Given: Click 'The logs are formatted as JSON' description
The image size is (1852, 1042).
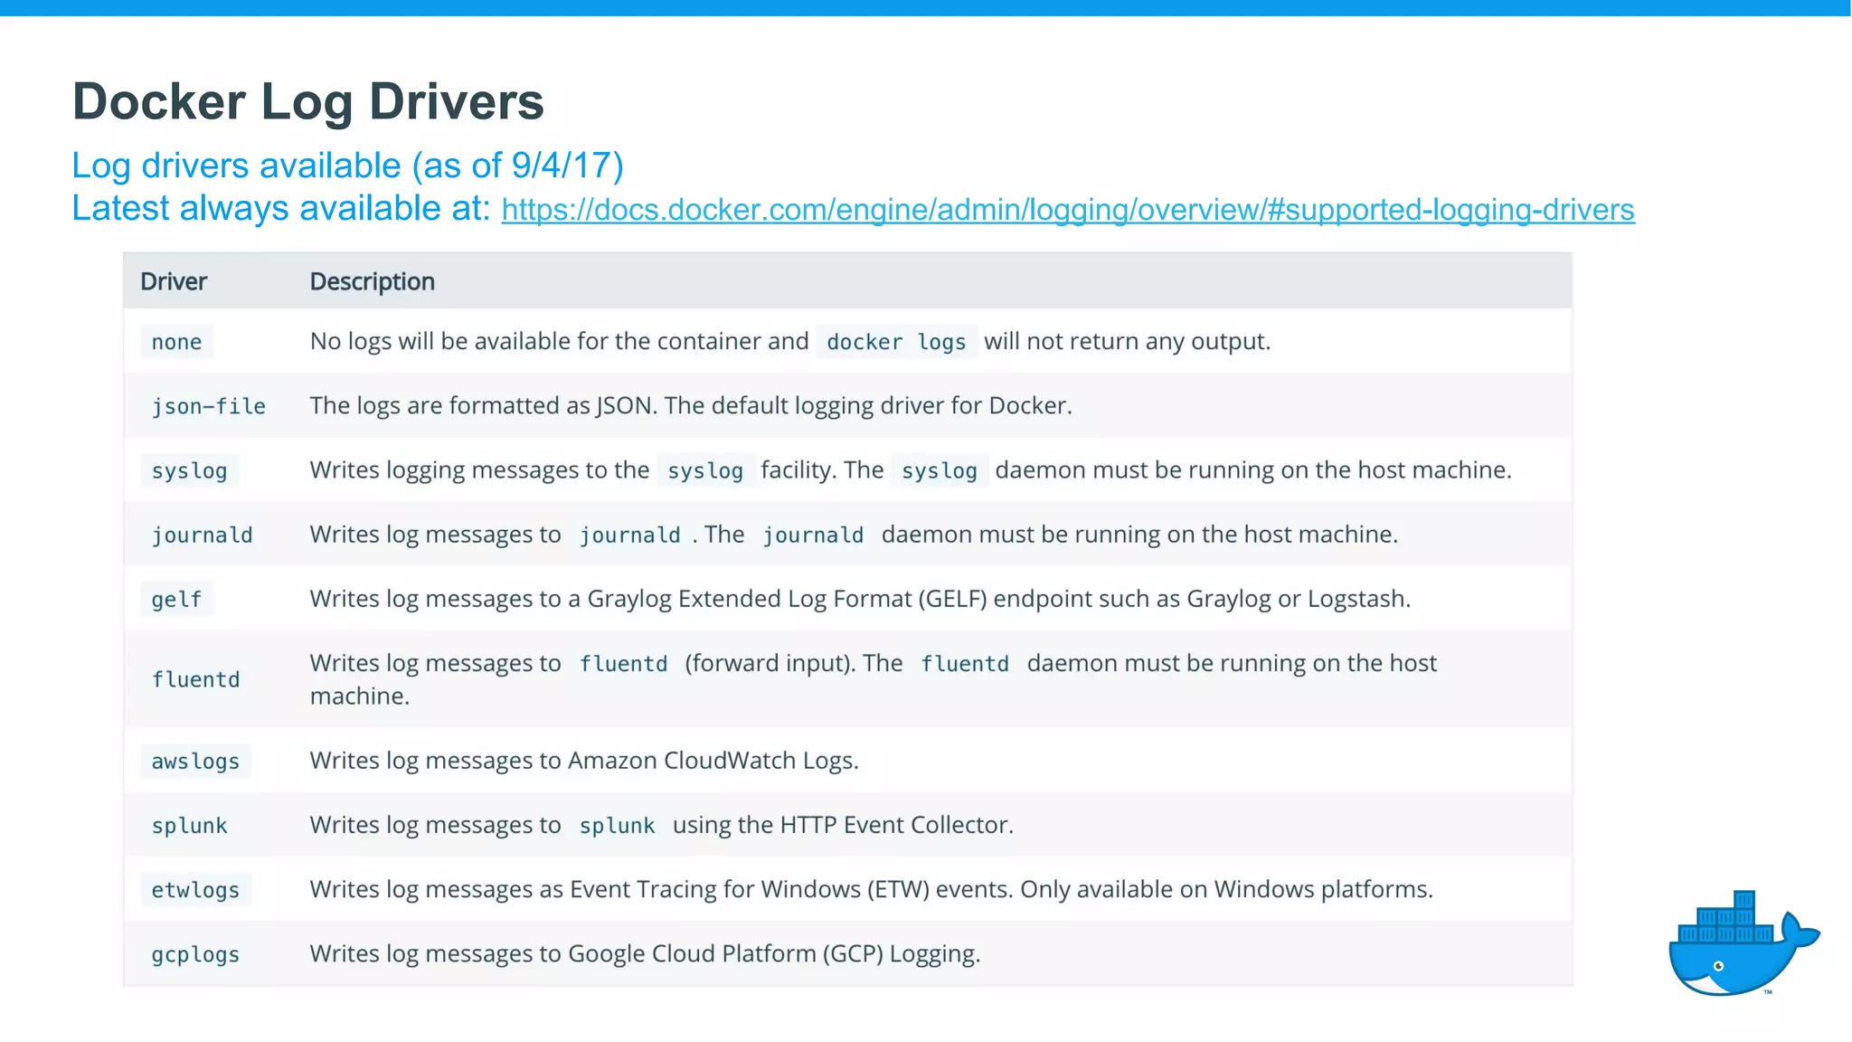Looking at the screenshot, I should pos(691,405).
